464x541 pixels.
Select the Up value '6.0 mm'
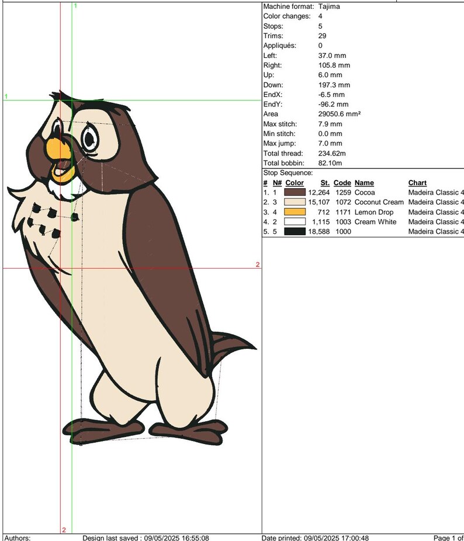click(330, 75)
